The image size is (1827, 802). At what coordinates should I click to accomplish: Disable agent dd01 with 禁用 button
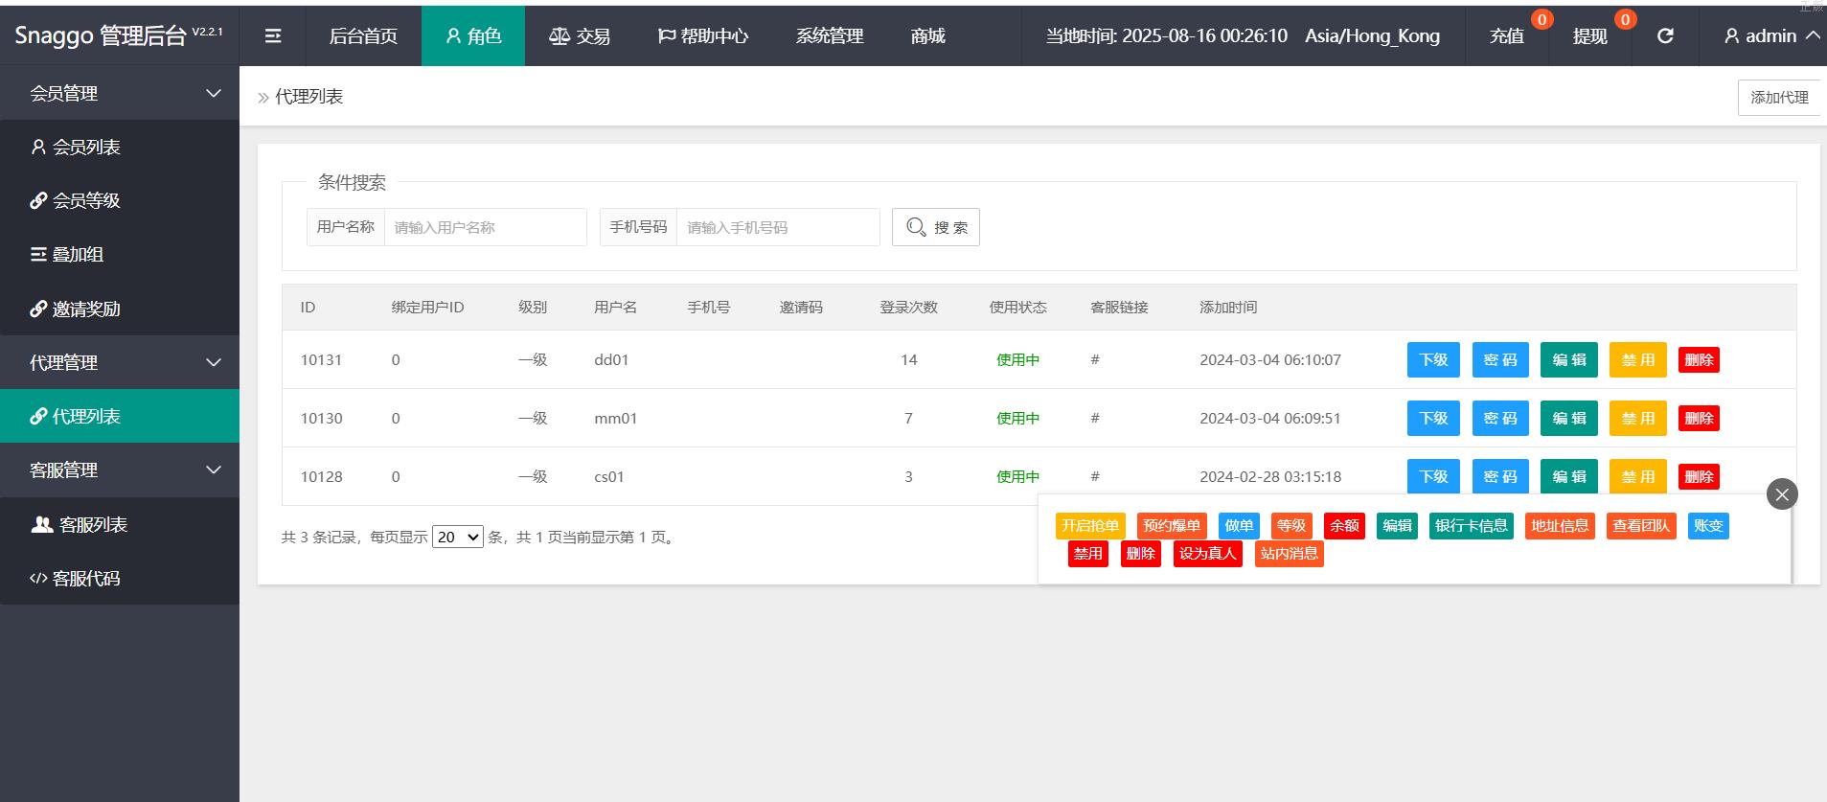(1637, 360)
